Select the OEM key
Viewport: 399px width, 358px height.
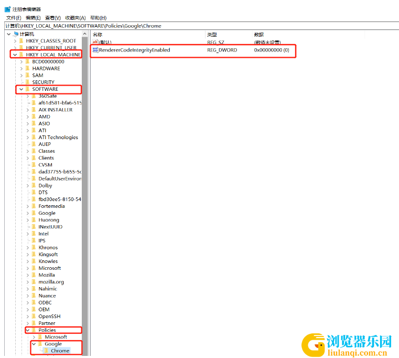tap(44, 310)
